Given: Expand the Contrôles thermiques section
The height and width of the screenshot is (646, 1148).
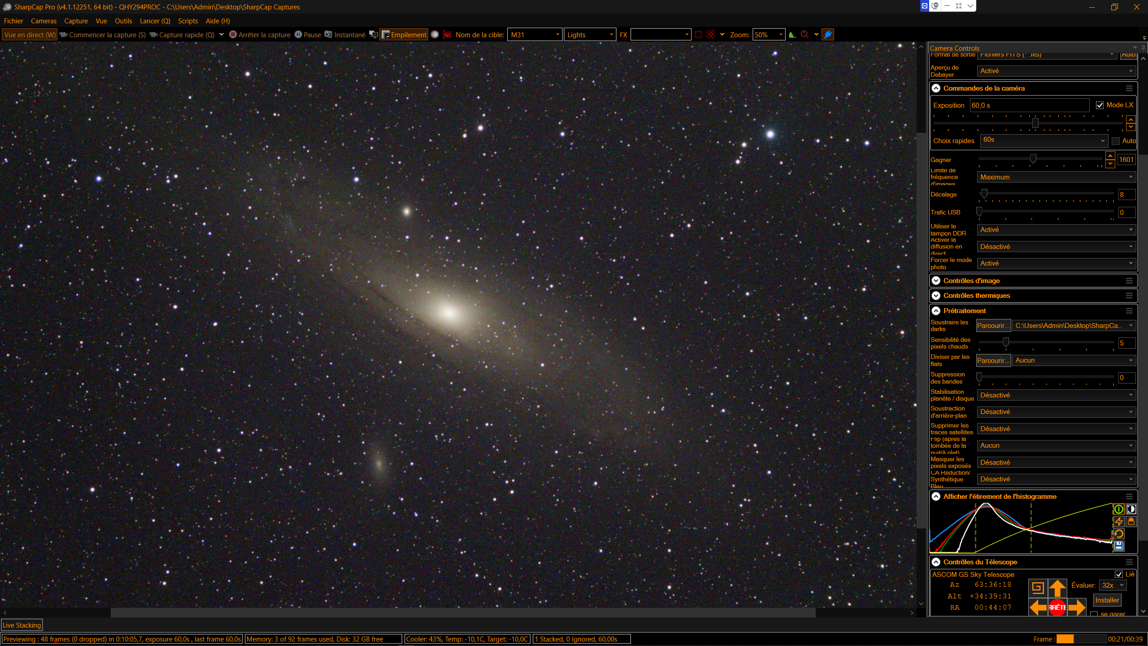Looking at the screenshot, I should click(x=936, y=296).
